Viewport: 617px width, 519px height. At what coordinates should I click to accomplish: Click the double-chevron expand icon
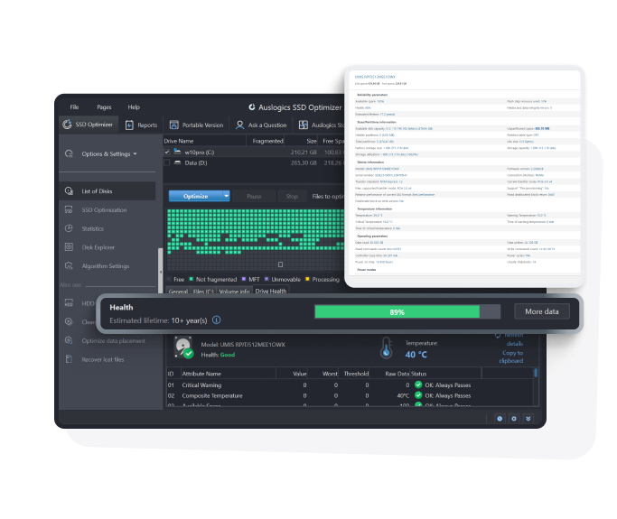(x=528, y=419)
